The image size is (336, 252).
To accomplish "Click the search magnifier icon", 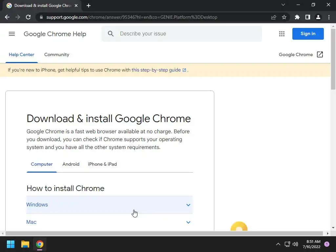I will pyautogui.click(x=111, y=34).
